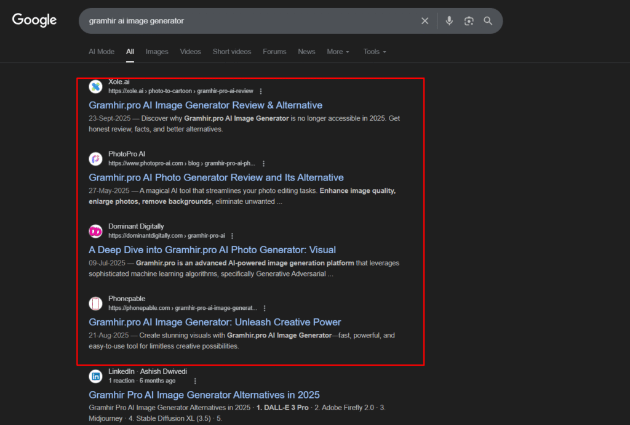Screen dimensions: 630x425
Task: Open three-dot options for Phonepable result
Action: [265, 308]
